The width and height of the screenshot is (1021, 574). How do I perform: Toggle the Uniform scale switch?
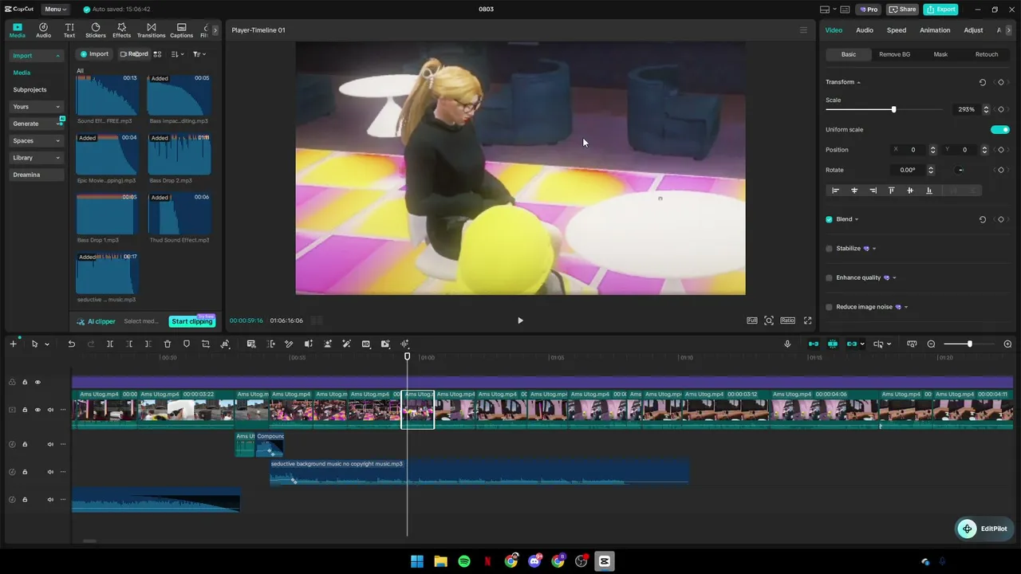(1000, 130)
